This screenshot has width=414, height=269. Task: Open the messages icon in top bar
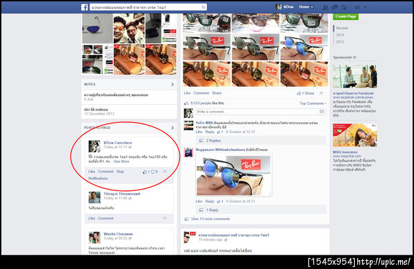[x=335, y=8]
